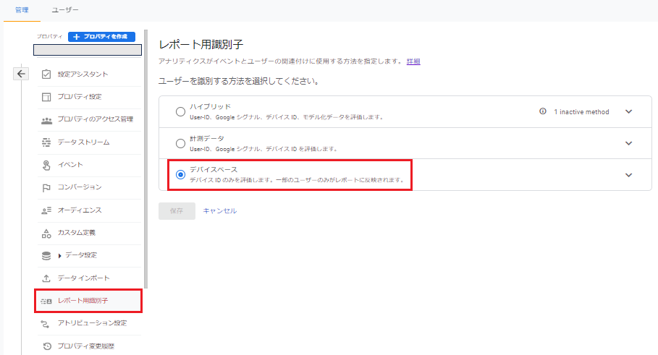Open the property selector dropdown field

coord(88,50)
